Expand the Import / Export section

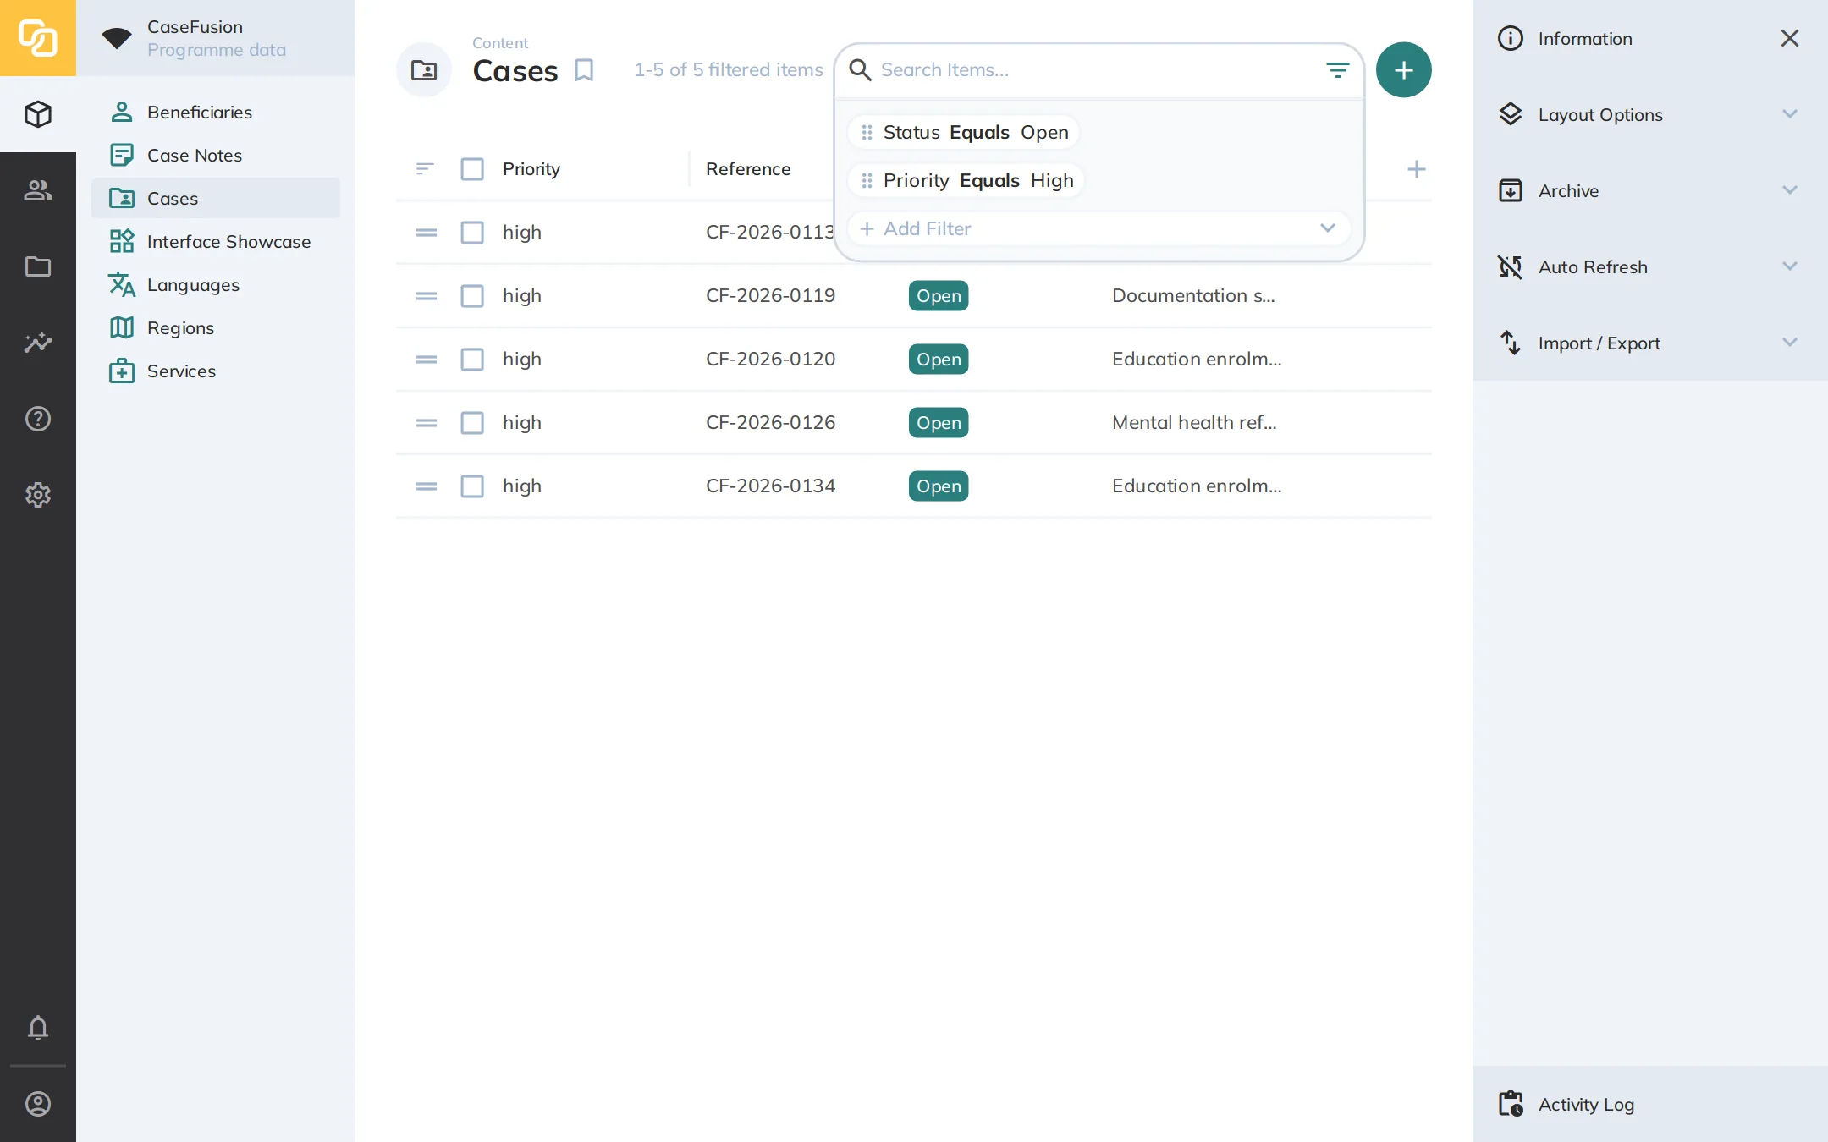click(x=1650, y=343)
